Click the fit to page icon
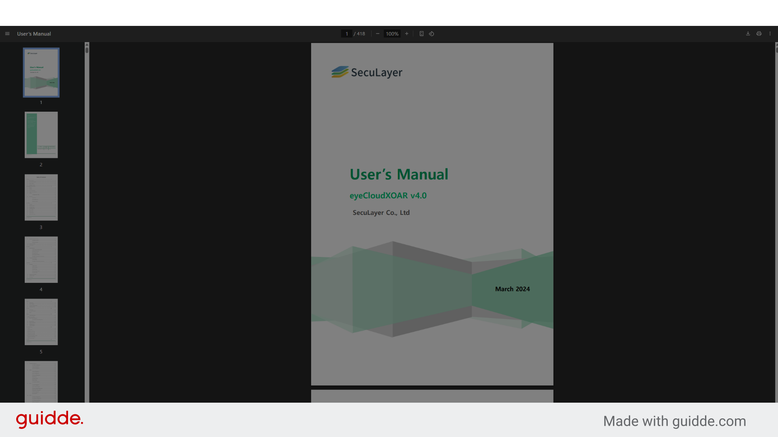The width and height of the screenshot is (778, 437). [421, 34]
